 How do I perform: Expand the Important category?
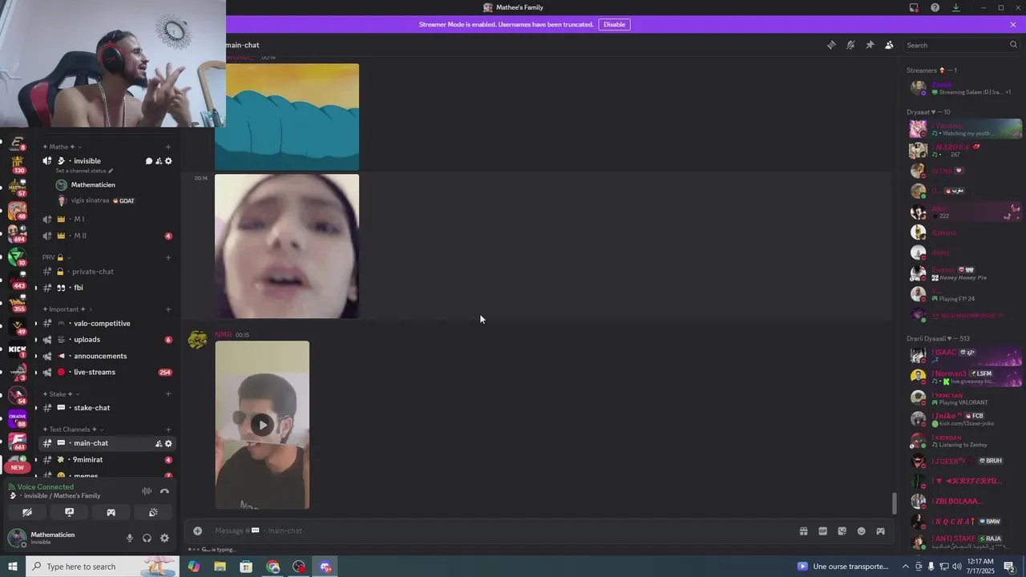67,309
